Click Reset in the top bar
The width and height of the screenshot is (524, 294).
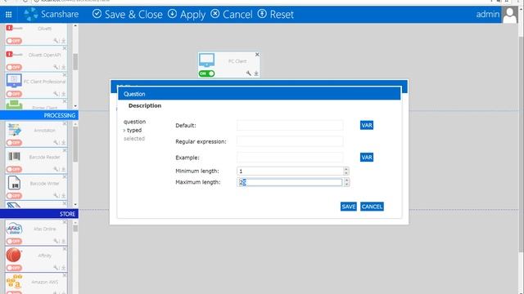click(x=276, y=15)
